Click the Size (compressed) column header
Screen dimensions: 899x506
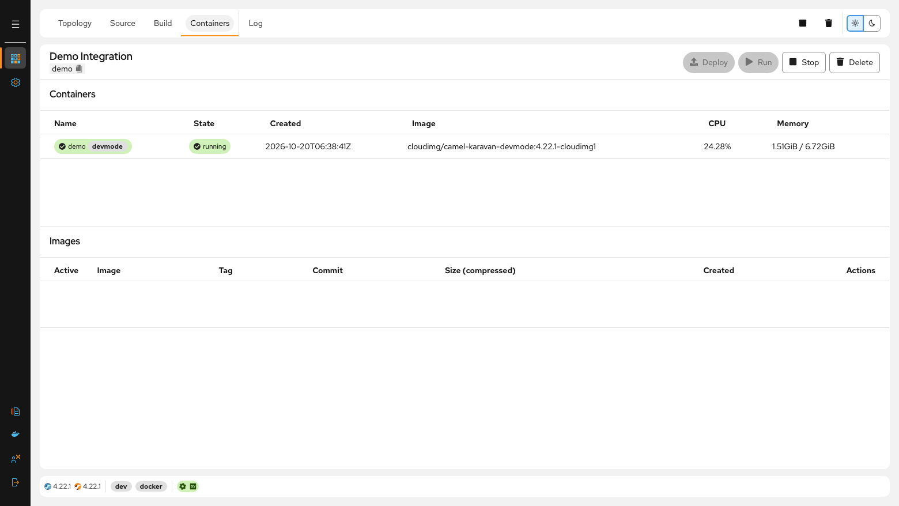tap(480, 270)
